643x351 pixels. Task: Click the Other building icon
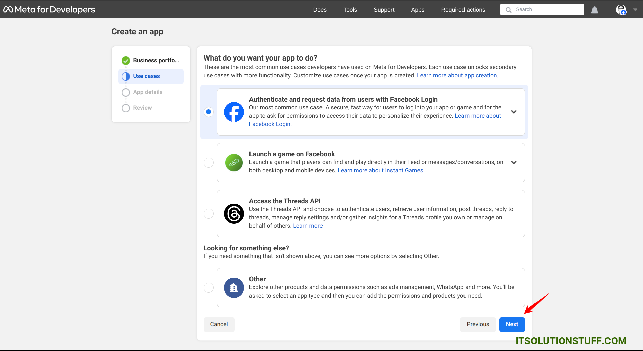pos(234,288)
